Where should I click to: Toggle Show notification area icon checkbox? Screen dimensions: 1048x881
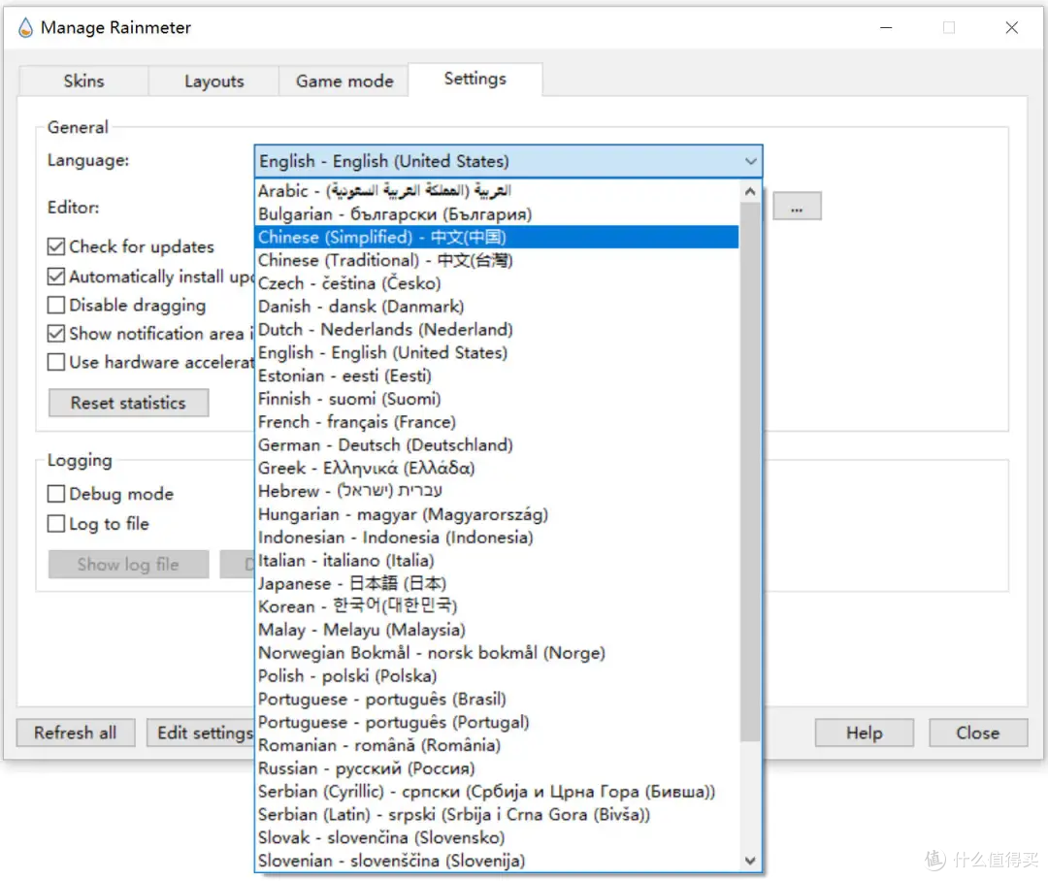[56, 334]
